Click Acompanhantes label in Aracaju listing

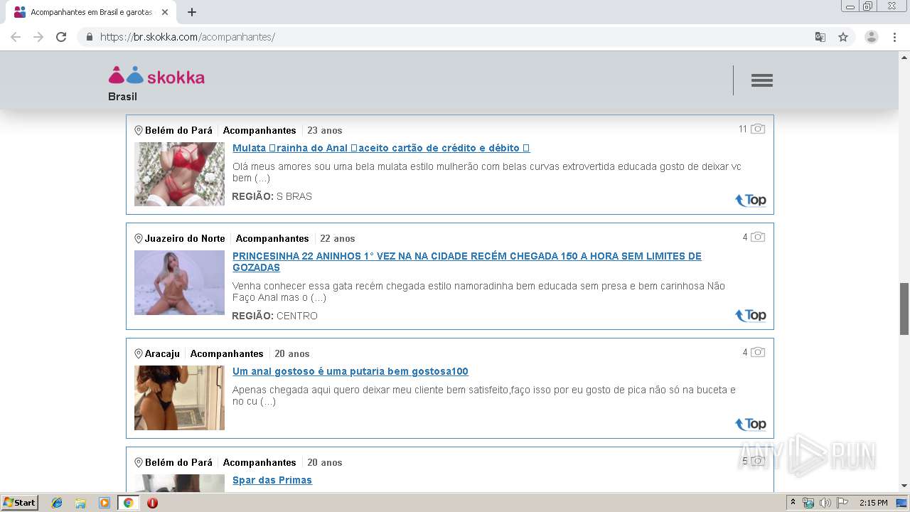click(227, 353)
